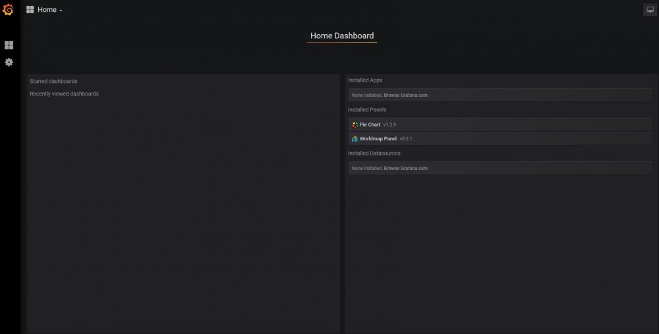This screenshot has height=334, width=659.
Task: Click the Worldmap Panel plugin icon
Action: [x=355, y=138]
